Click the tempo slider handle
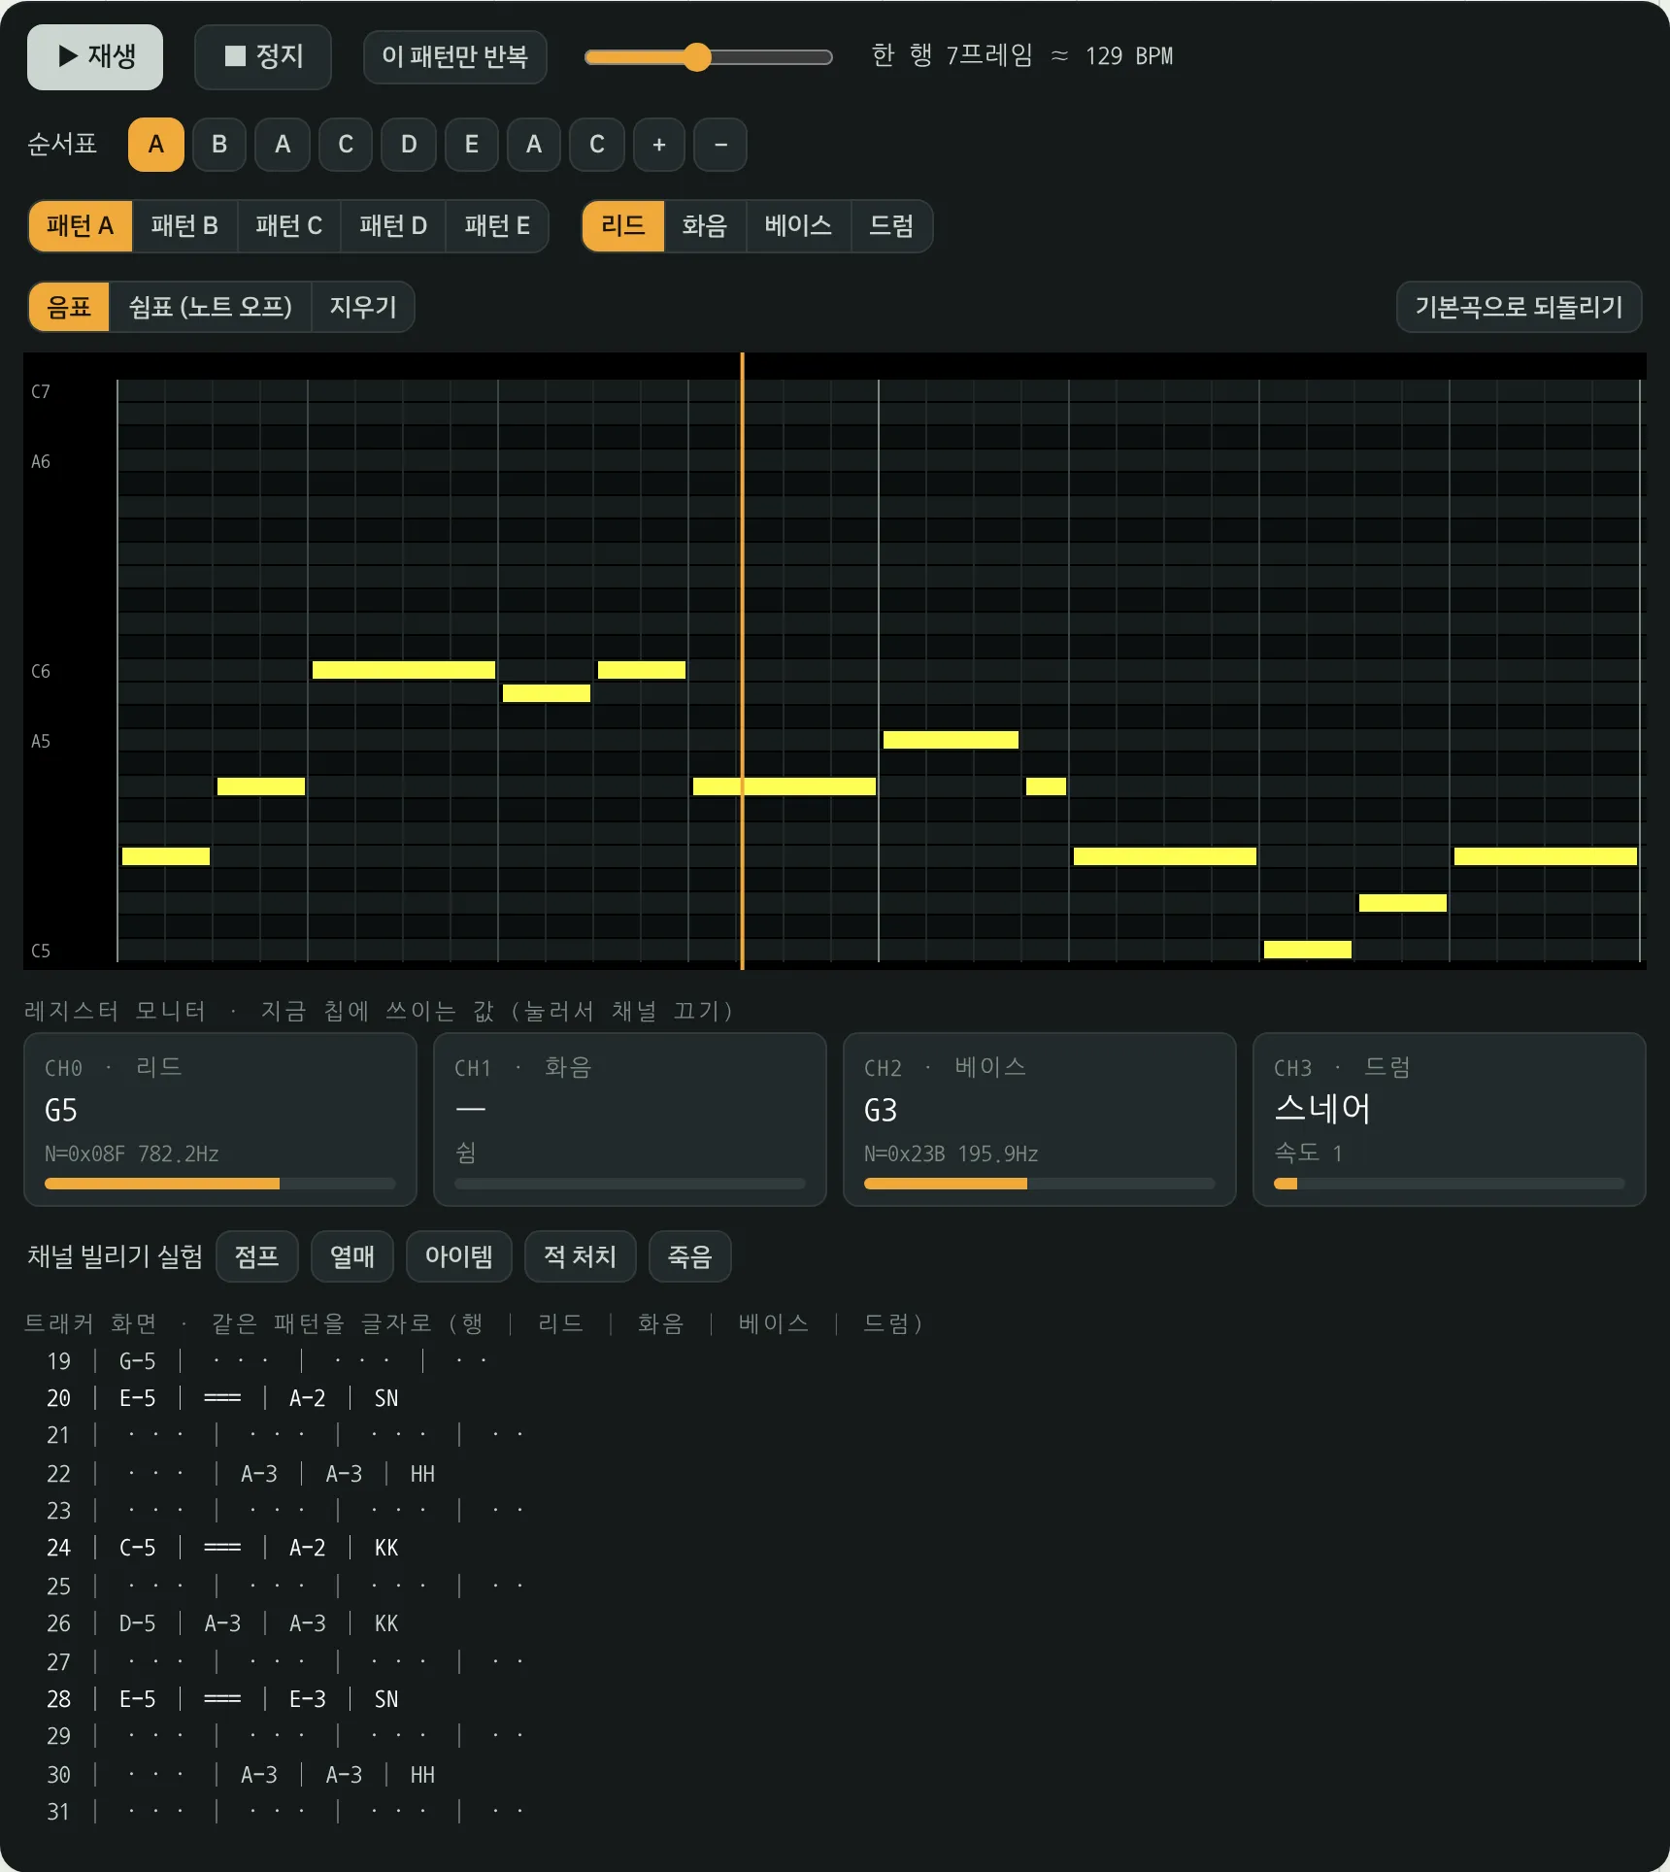The image size is (1670, 1872). pos(697,57)
